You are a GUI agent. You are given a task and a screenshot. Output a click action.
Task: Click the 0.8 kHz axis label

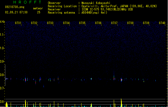coord(2,75)
